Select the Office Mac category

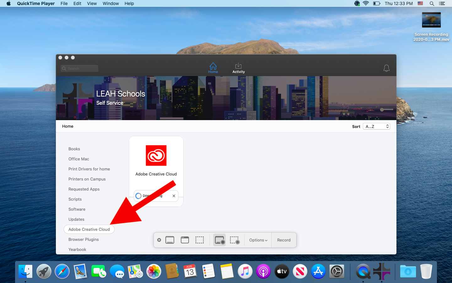click(x=79, y=159)
